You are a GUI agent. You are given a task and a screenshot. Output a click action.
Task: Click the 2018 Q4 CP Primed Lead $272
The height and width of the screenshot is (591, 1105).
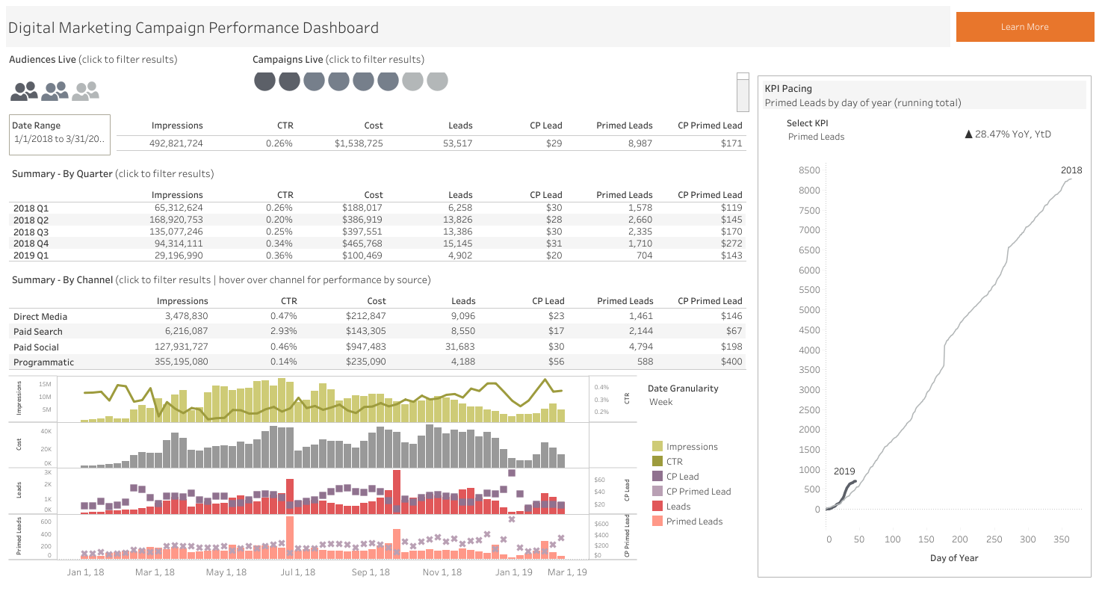732,244
